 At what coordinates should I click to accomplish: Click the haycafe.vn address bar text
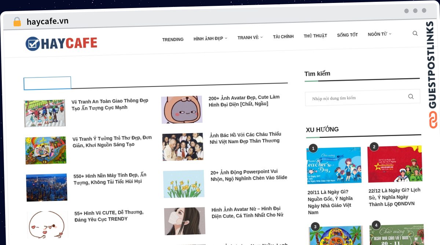tap(48, 21)
